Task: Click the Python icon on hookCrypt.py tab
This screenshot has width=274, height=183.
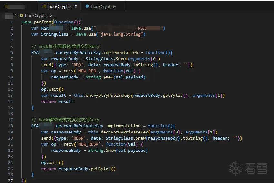Action: [x=87, y=6]
